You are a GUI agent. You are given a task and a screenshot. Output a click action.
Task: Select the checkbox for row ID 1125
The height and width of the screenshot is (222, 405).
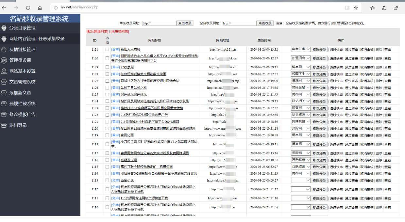107,95
